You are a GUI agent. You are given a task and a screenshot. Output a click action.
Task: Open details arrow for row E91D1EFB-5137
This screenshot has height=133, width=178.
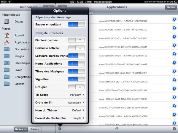(174, 80)
